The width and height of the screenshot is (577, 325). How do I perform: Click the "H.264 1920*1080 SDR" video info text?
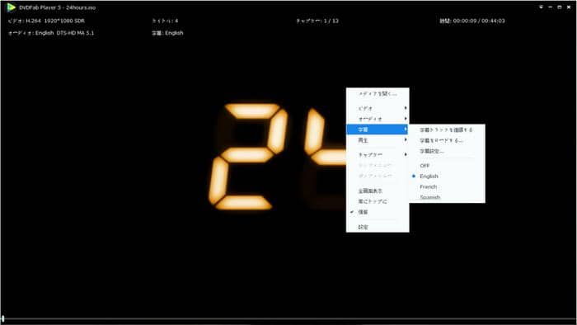(55, 21)
